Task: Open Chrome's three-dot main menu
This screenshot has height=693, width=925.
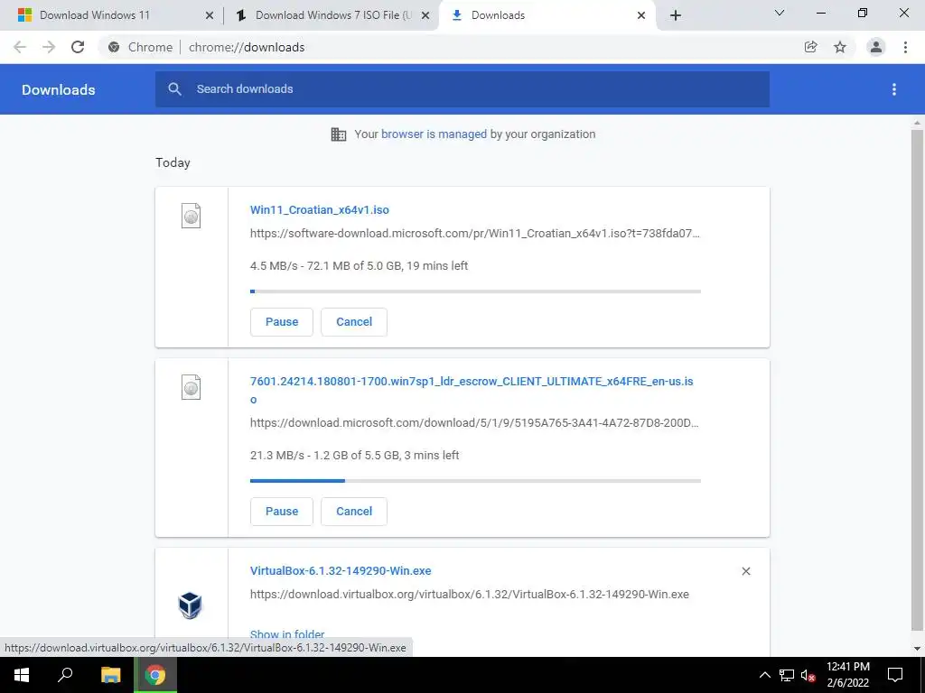Action: 905,47
